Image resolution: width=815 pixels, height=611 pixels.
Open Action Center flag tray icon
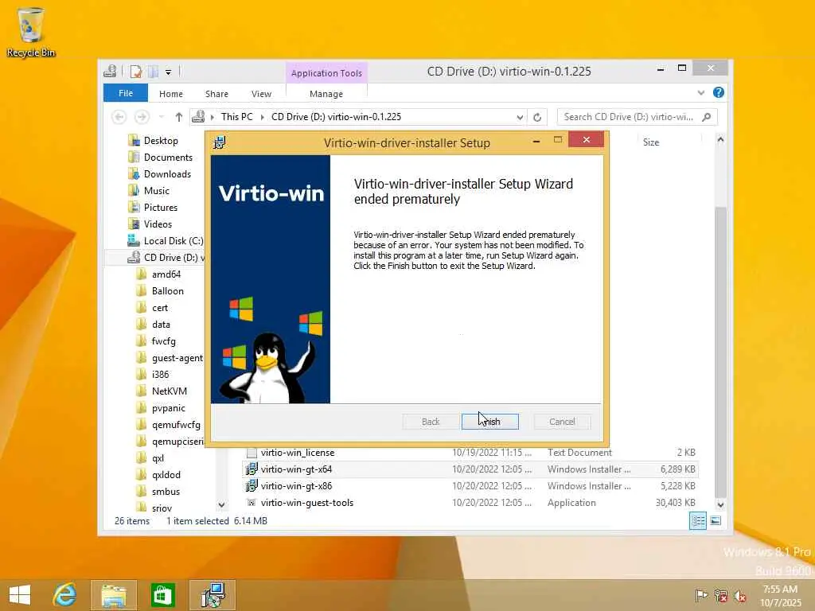click(x=700, y=595)
